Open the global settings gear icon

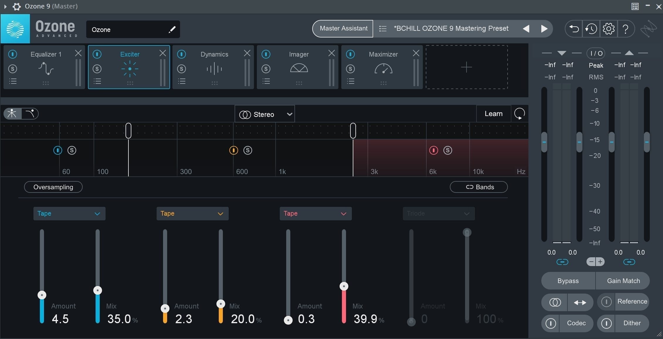point(609,29)
